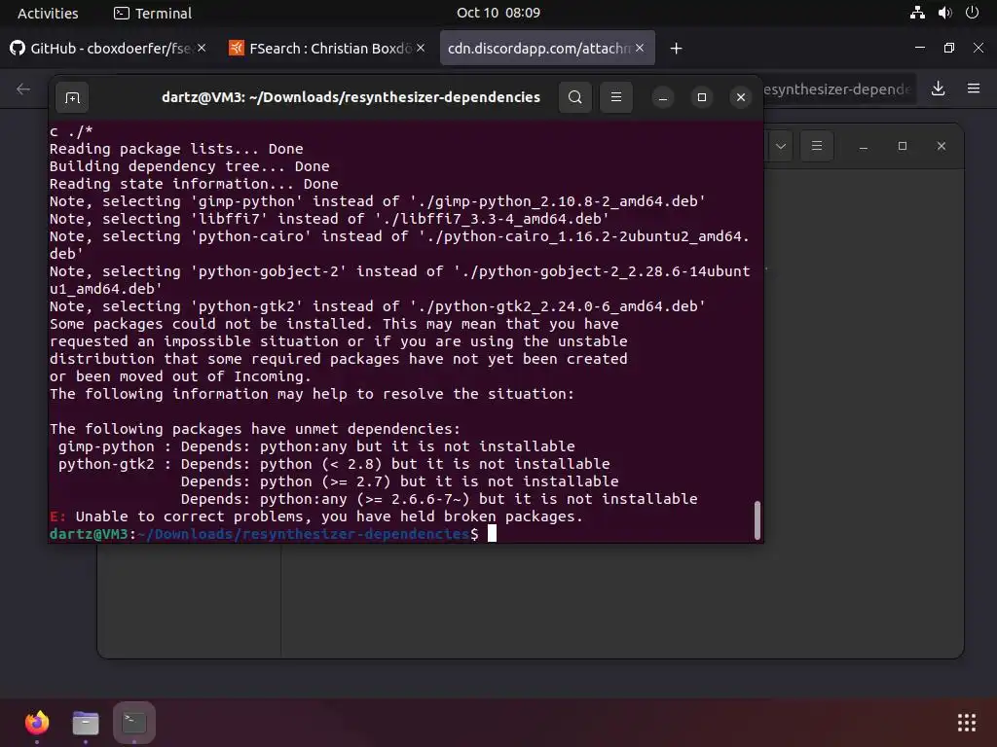Open Terminal from the dock
997x747 pixels.
click(x=134, y=723)
